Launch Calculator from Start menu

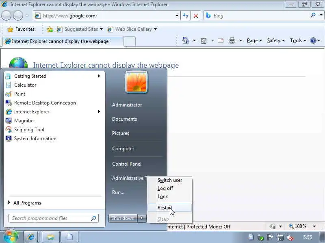point(54,85)
